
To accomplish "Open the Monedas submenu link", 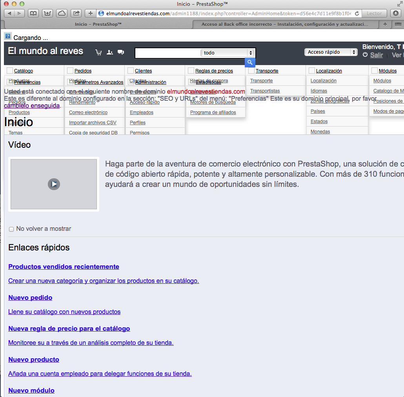I will [x=320, y=132].
